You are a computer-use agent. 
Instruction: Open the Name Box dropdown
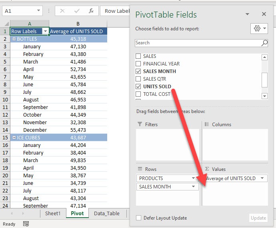pos(38,11)
